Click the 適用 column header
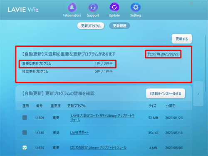This screenshot has width=208, height=156. (x=25, y=106)
